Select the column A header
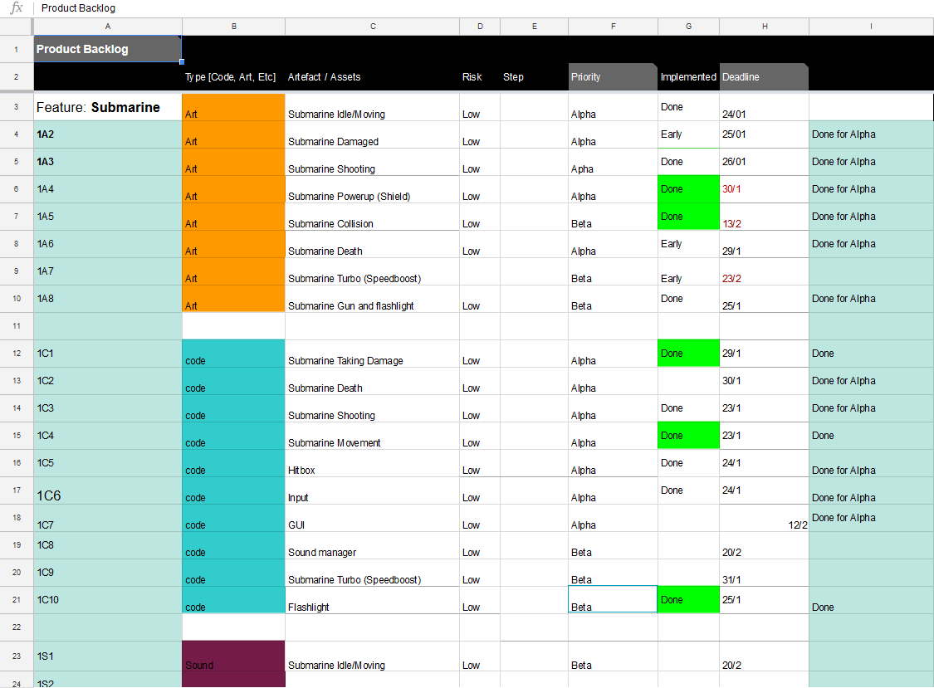Screen dimensions: 934x688 [107, 26]
